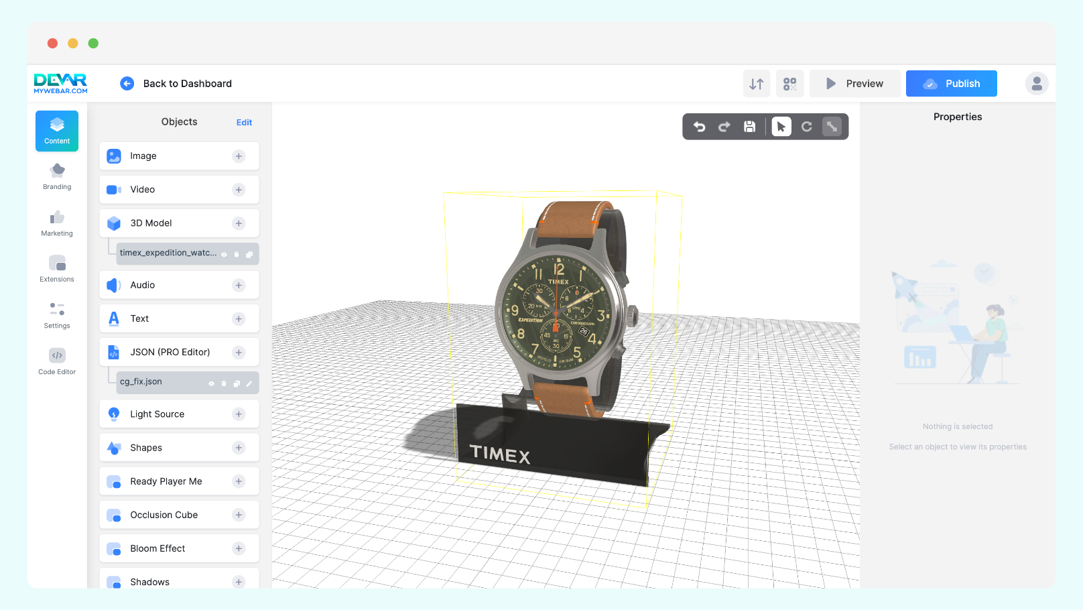The height and width of the screenshot is (610, 1083).
Task: Expand 3D Model with its plus button
Action: (239, 223)
